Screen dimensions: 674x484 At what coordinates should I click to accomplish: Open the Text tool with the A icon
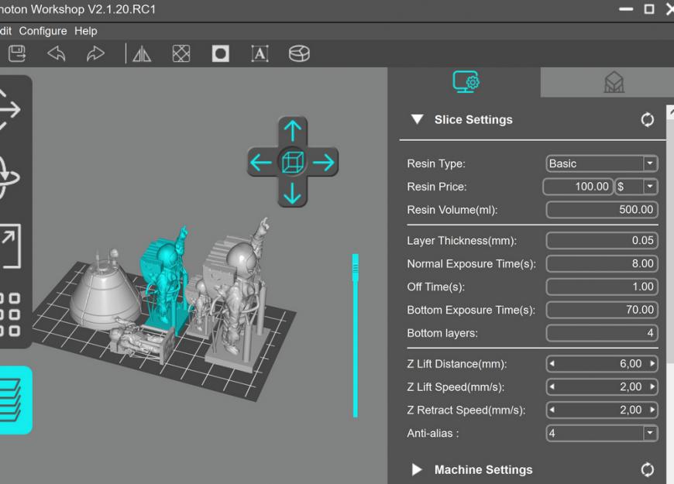[x=260, y=53]
